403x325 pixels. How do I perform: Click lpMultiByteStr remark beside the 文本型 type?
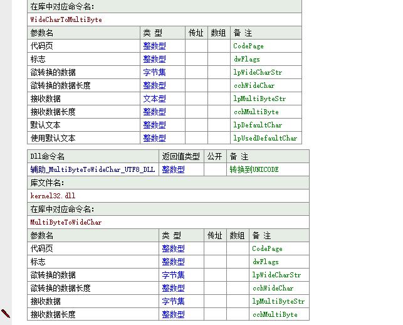point(259,99)
